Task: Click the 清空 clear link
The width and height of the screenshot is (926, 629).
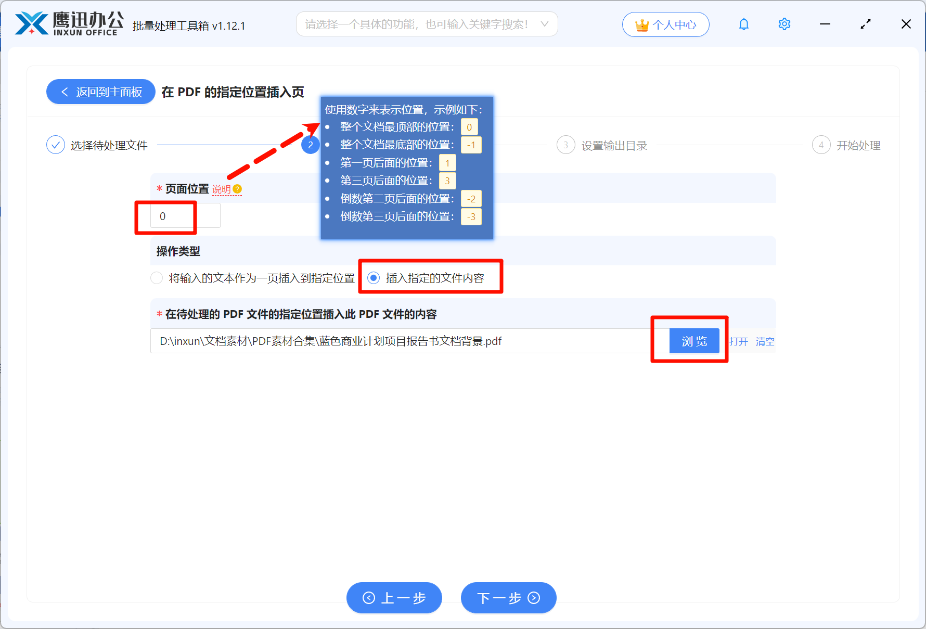Action: [765, 341]
